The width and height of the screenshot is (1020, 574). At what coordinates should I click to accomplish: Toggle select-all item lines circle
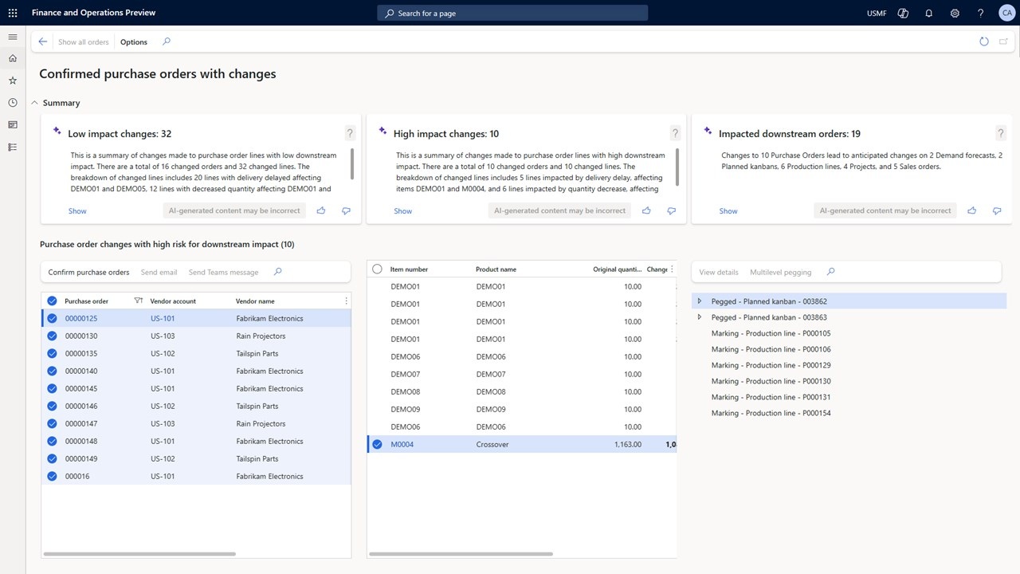(x=378, y=269)
